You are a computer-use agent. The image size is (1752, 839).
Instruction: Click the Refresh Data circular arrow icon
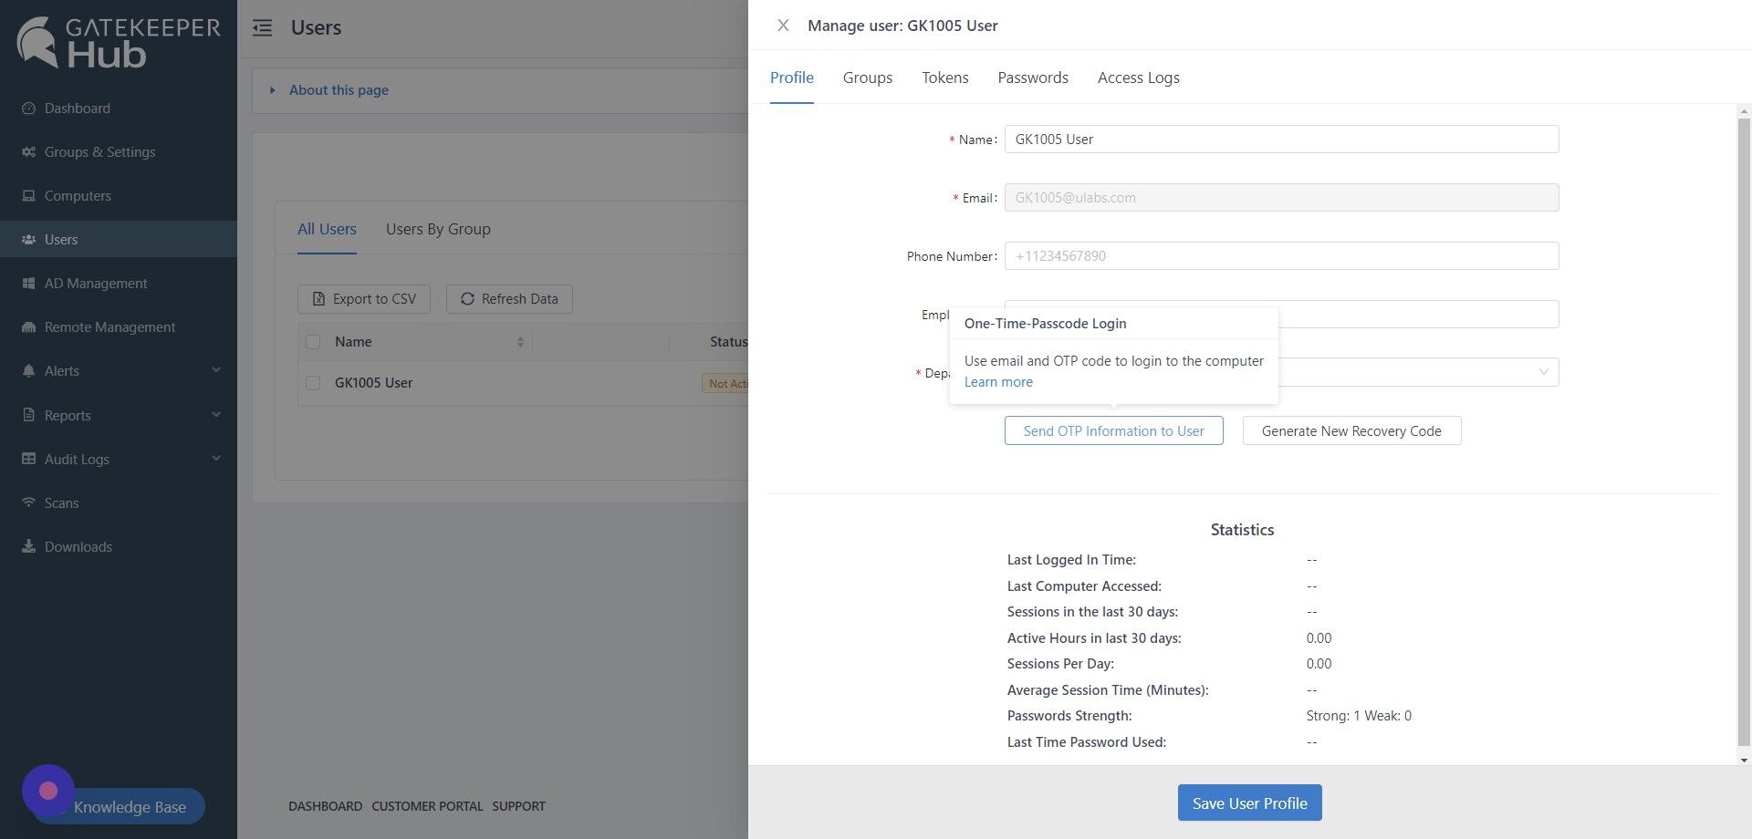(x=467, y=299)
